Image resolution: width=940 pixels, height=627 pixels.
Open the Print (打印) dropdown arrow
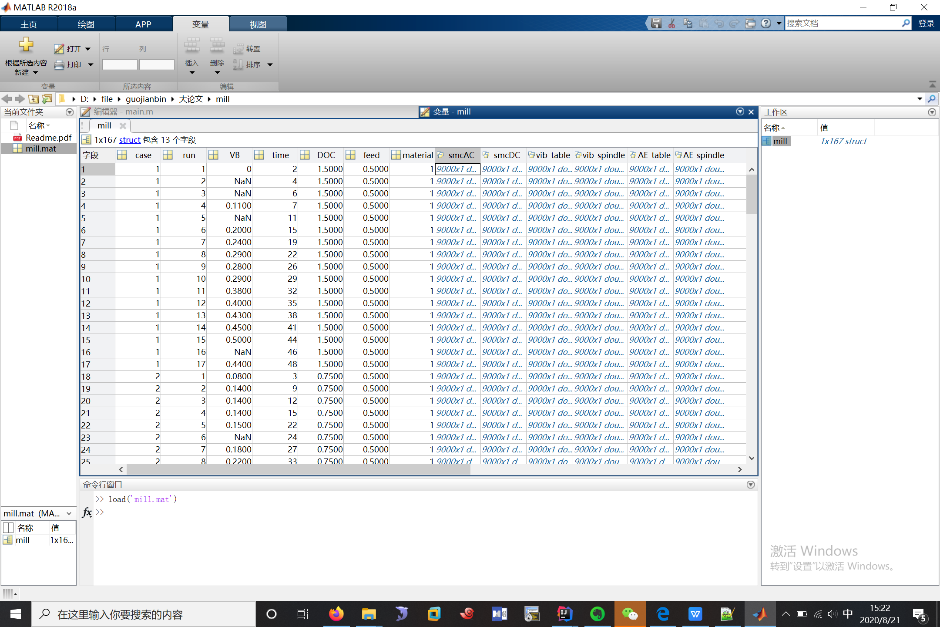pyautogui.click(x=91, y=65)
